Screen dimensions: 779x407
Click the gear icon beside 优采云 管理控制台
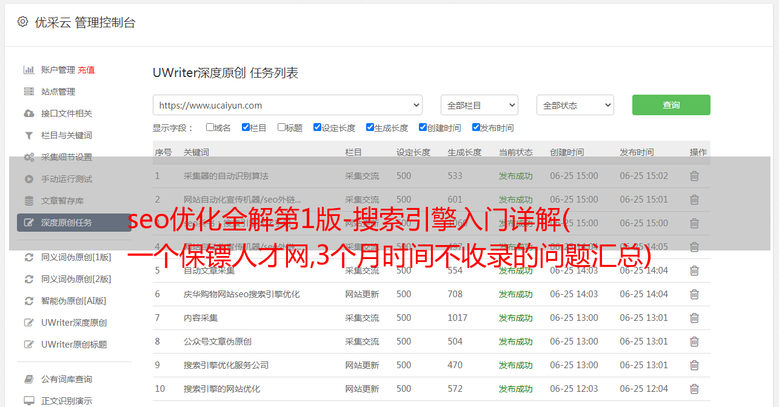[22, 22]
